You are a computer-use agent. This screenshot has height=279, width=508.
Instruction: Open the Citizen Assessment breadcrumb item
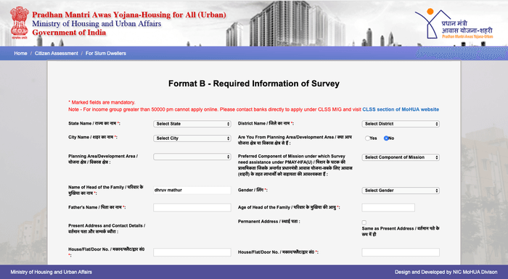point(57,54)
